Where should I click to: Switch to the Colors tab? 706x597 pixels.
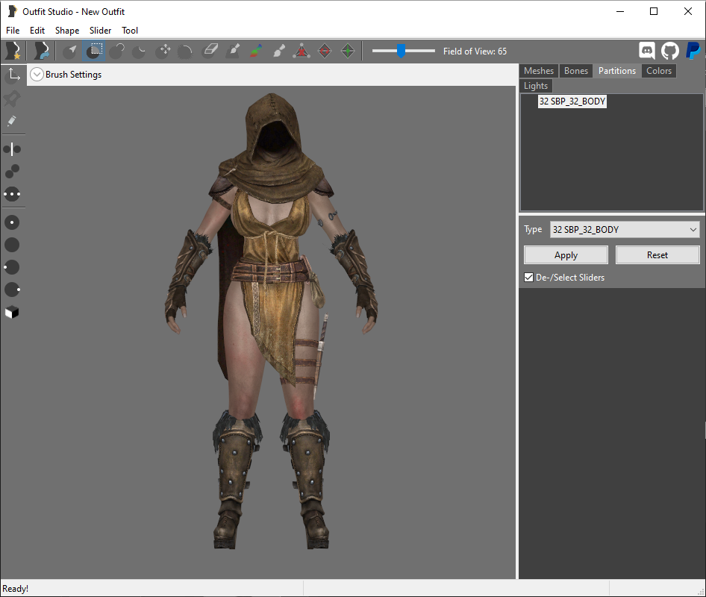tap(659, 71)
